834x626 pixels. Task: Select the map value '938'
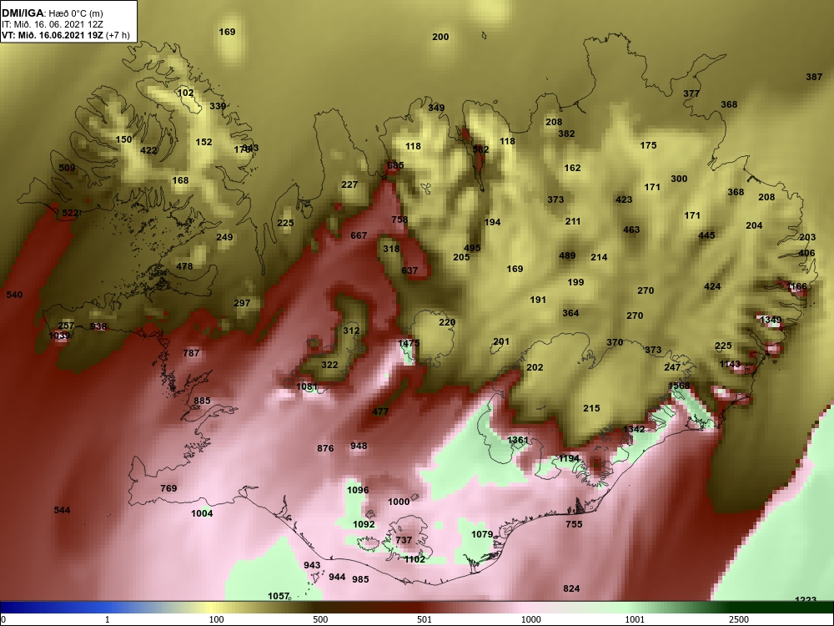click(98, 327)
